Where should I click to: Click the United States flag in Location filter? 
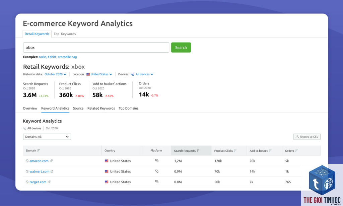tap(88, 74)
